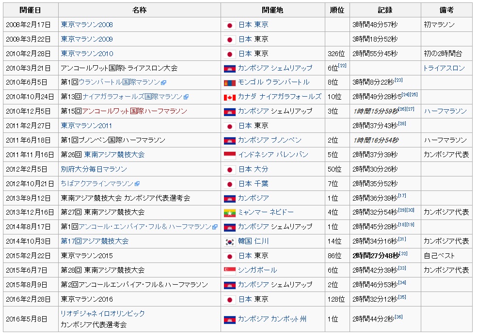Open the トライアスロン link in the 備考 column

pyautogui.click(x=444, y=68)
